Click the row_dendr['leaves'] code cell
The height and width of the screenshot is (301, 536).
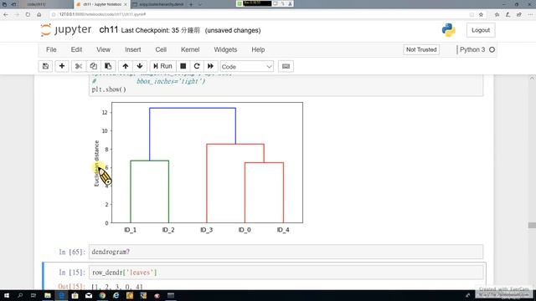point(286,273)
